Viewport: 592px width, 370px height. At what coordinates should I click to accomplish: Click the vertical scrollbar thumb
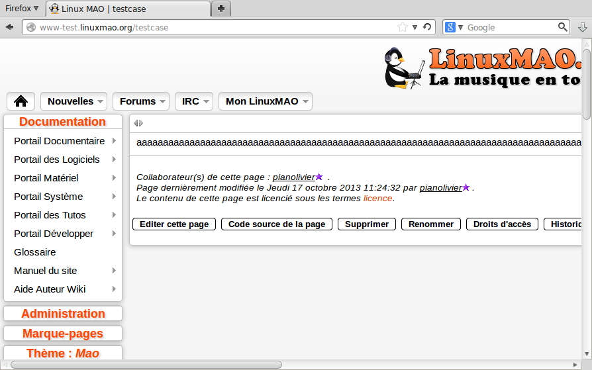(x=586, y=85)
